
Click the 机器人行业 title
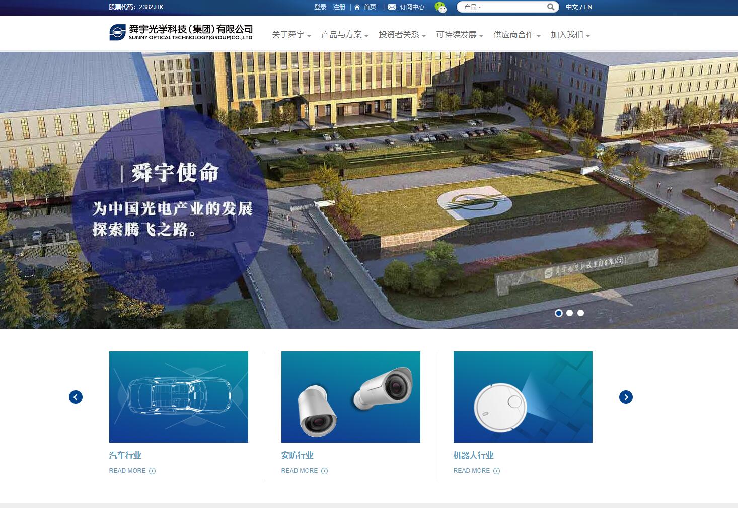click(x=474, y=455)
